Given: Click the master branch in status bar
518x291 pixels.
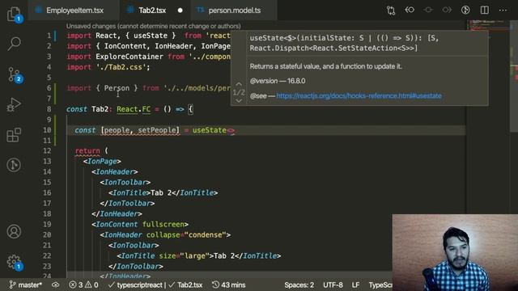Looking at the screenshot, I should 25,285.
